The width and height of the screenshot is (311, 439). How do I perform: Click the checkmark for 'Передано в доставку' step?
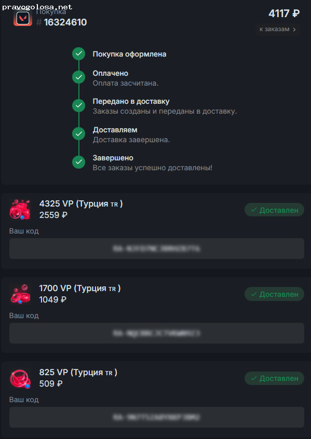click(78, 105)
